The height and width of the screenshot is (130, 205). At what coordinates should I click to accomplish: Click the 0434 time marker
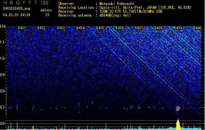(81, 28)
